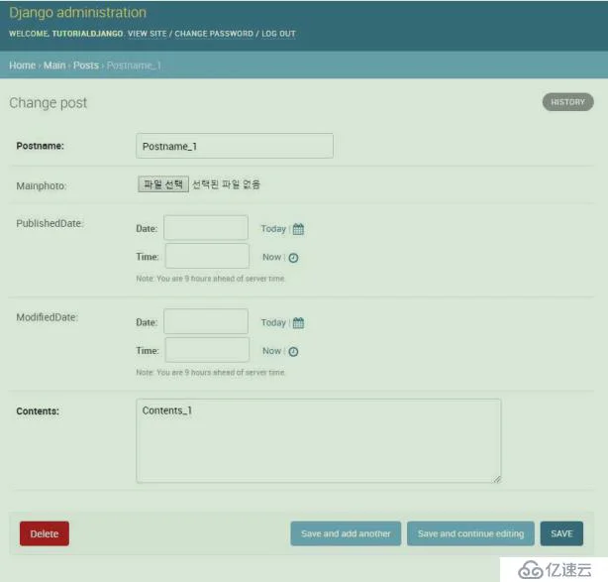
Task: Open PublishedDate clock time picker icon
Action: (293, 258)
